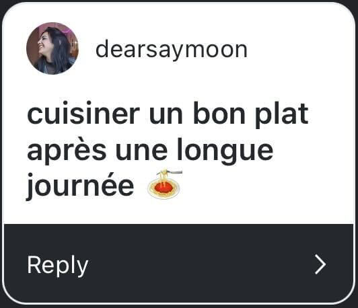Tap the dark Reply bar
358x308 pixels.
179,264
